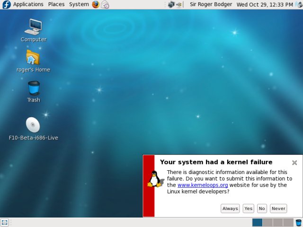Open the Applications menu
The width and height of the screenshot is (303, 227).
pos(28,4)
